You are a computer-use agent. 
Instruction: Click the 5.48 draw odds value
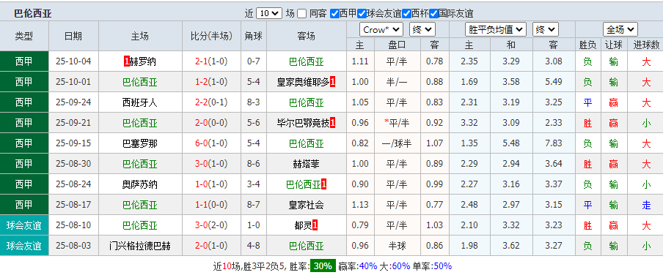[511, 143]
